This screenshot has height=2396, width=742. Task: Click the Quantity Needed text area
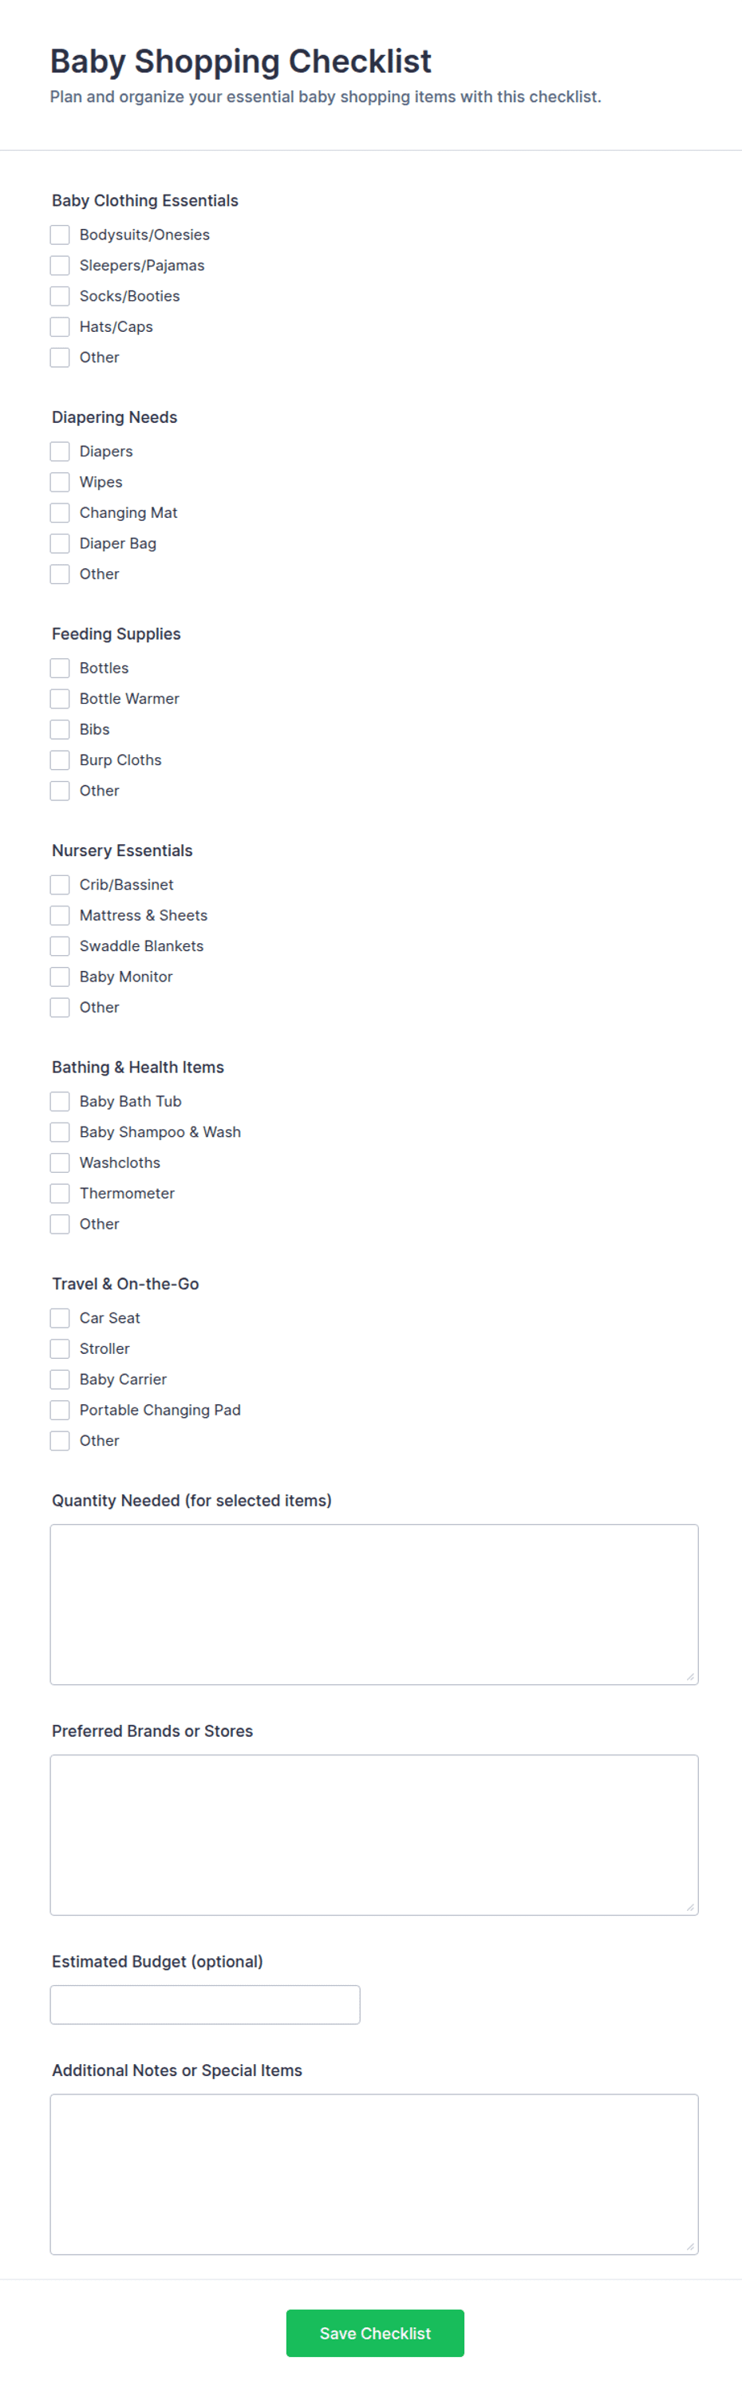click(373, 1605)
